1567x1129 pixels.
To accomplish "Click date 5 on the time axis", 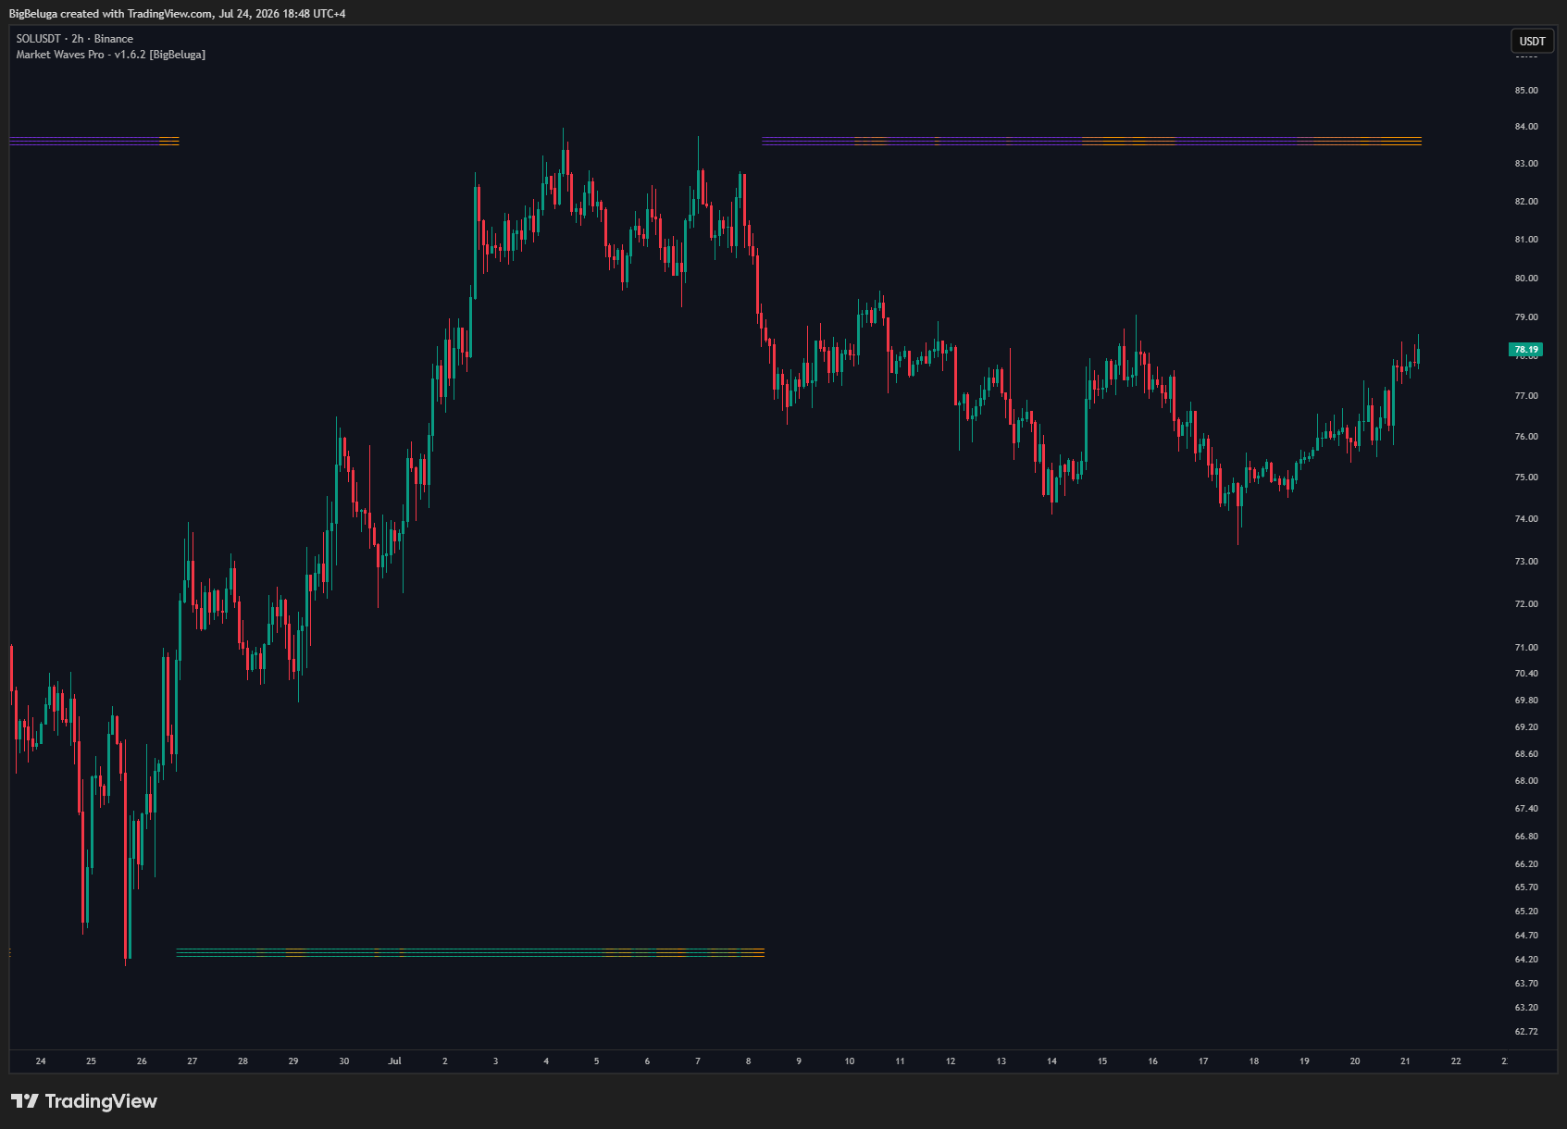I will 596,1061.
